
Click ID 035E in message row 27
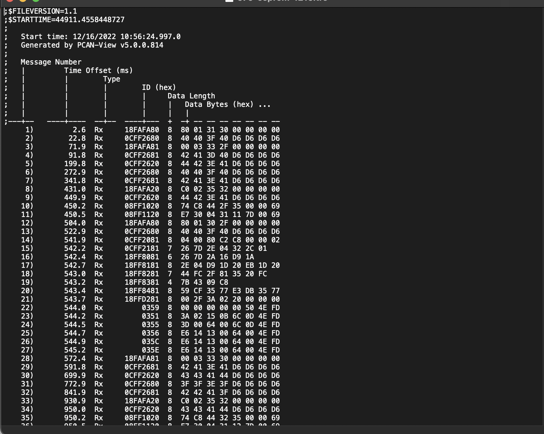(x=150, y=350)
